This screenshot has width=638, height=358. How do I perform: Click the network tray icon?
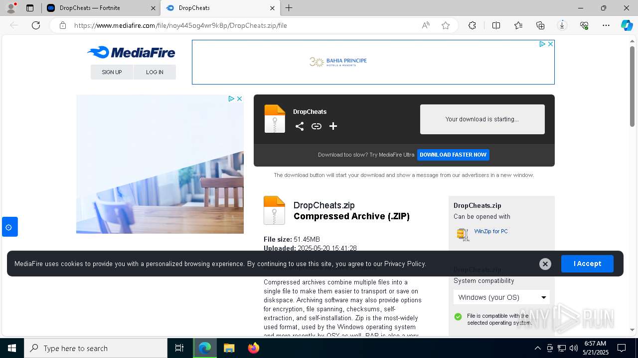tap(562, 348)
